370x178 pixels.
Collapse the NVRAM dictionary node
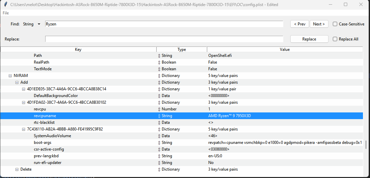coord(10,76)
